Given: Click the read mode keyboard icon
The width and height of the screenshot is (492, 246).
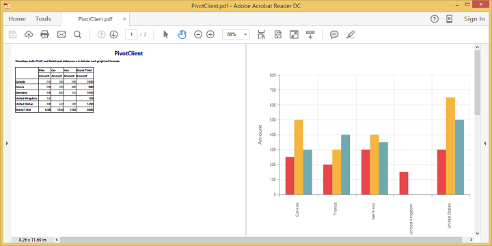Looking at the screenshot, I should (x=310, y=35).
